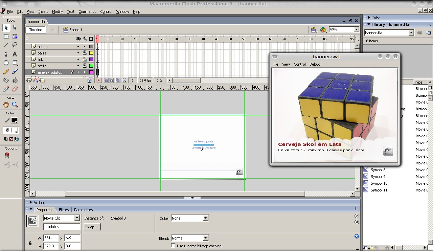This screenshot has height=251, width=433.
Task: Set colors to black and white
Action: [x=6, y=139]
